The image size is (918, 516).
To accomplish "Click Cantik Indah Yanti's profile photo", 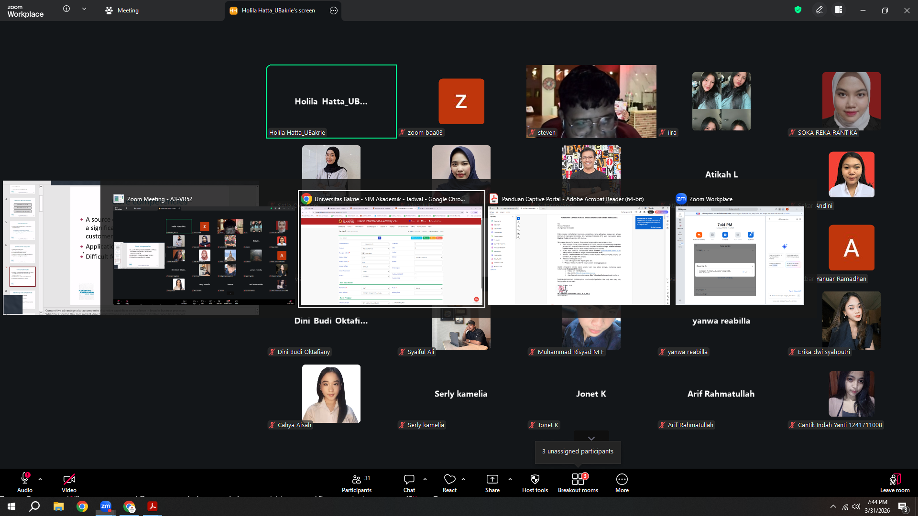I will (x=852, y=394).
